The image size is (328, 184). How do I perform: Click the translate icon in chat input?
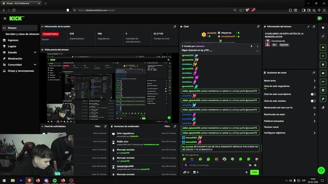[x=250, y=165]
